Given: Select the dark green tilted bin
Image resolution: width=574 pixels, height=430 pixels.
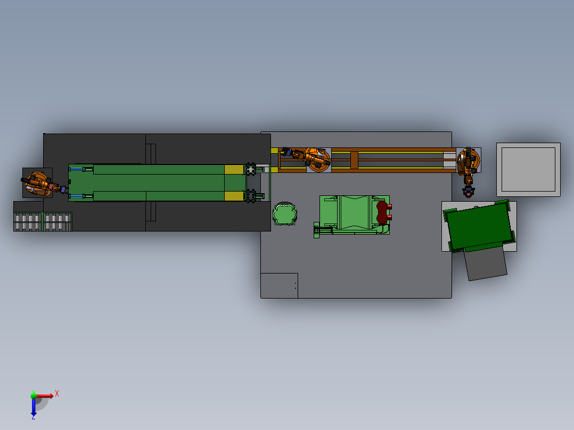Looking at the screenshot, I should click(479, 226).
